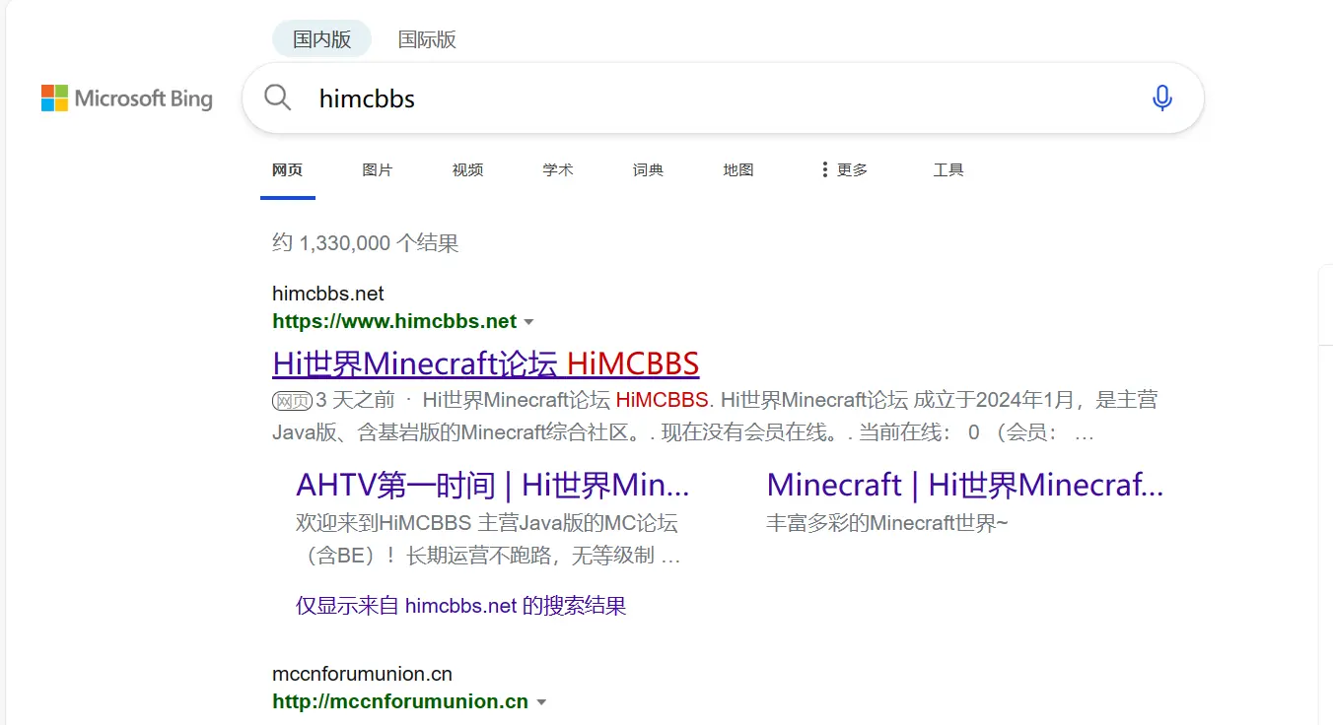Screen dimensions: 1333x725
Task: Expand the himcbbs.net URL dropdown arrow
Action: [x=529, y=321]
